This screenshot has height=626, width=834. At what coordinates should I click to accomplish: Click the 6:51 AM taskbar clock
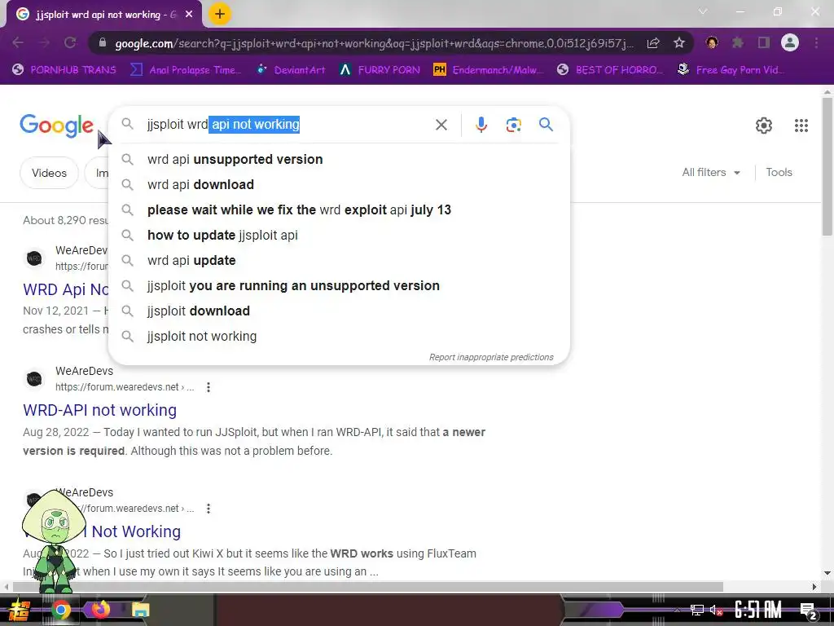point(758,610)
